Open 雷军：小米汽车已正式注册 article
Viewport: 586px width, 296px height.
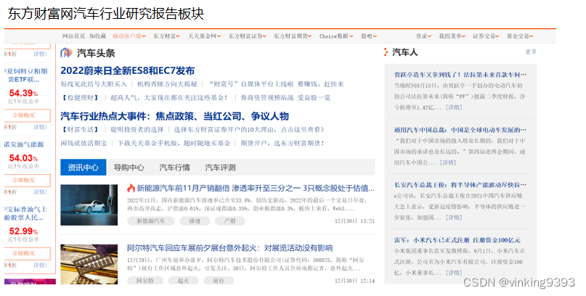pyautogui.click(x=457, y=240)
